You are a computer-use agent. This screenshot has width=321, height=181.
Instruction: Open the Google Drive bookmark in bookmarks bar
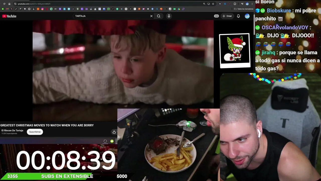point(179,9)
